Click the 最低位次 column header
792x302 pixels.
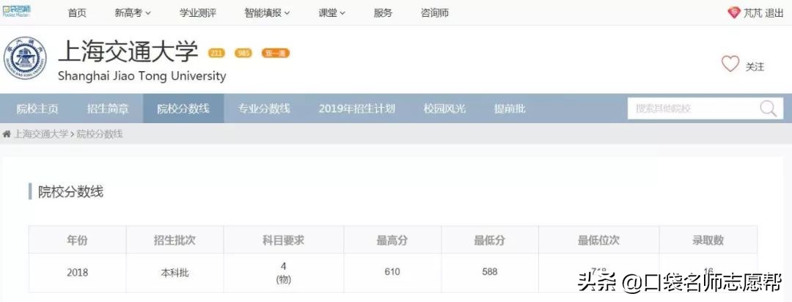[598, 240]
